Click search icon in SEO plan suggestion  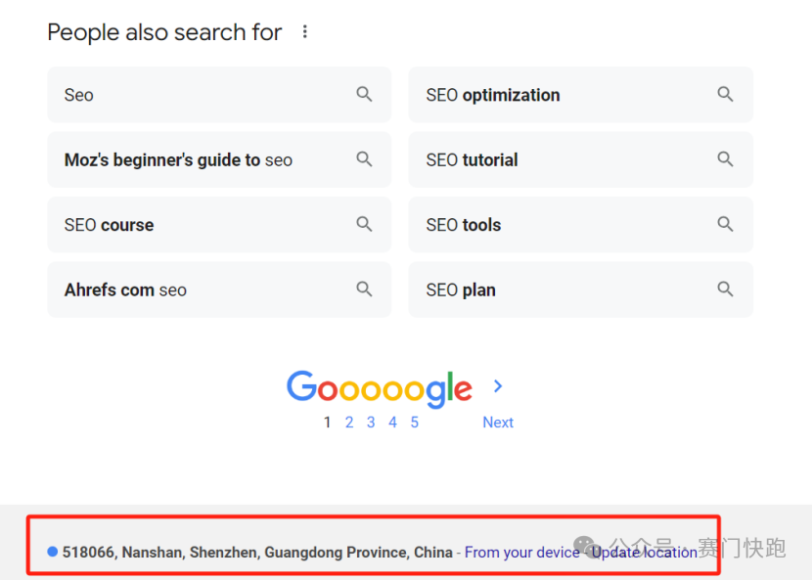[725, 290]
